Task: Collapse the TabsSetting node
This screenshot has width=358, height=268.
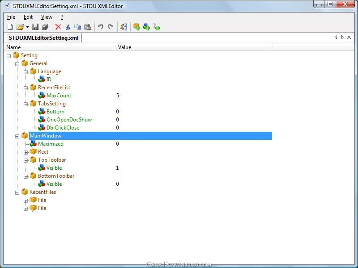Action: click(x=26, y=104)
